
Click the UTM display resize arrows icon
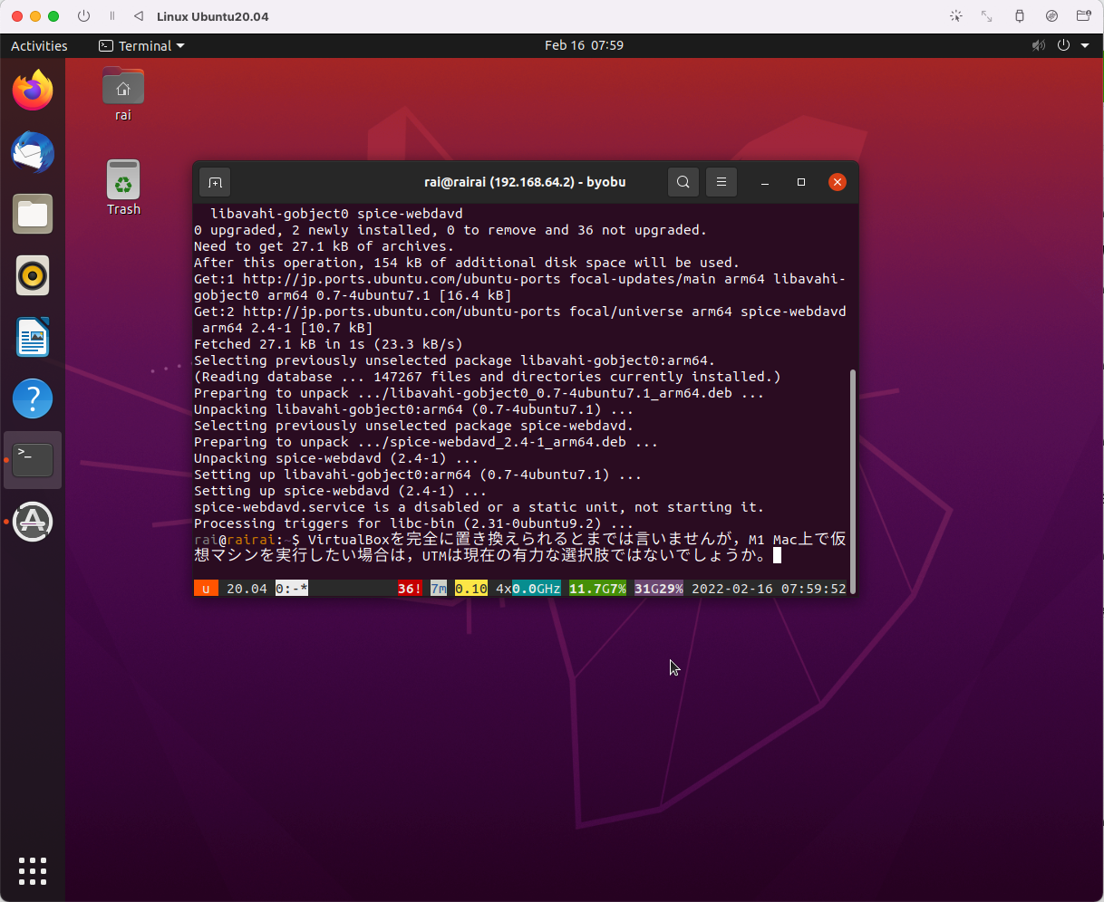pos(987,16)
